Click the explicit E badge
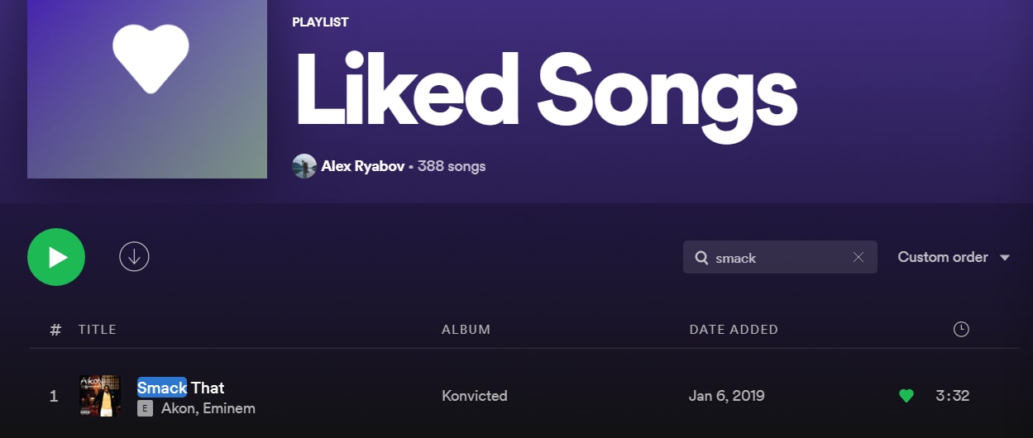Viewport: 1033px width, 438px height. click(145, 408)
